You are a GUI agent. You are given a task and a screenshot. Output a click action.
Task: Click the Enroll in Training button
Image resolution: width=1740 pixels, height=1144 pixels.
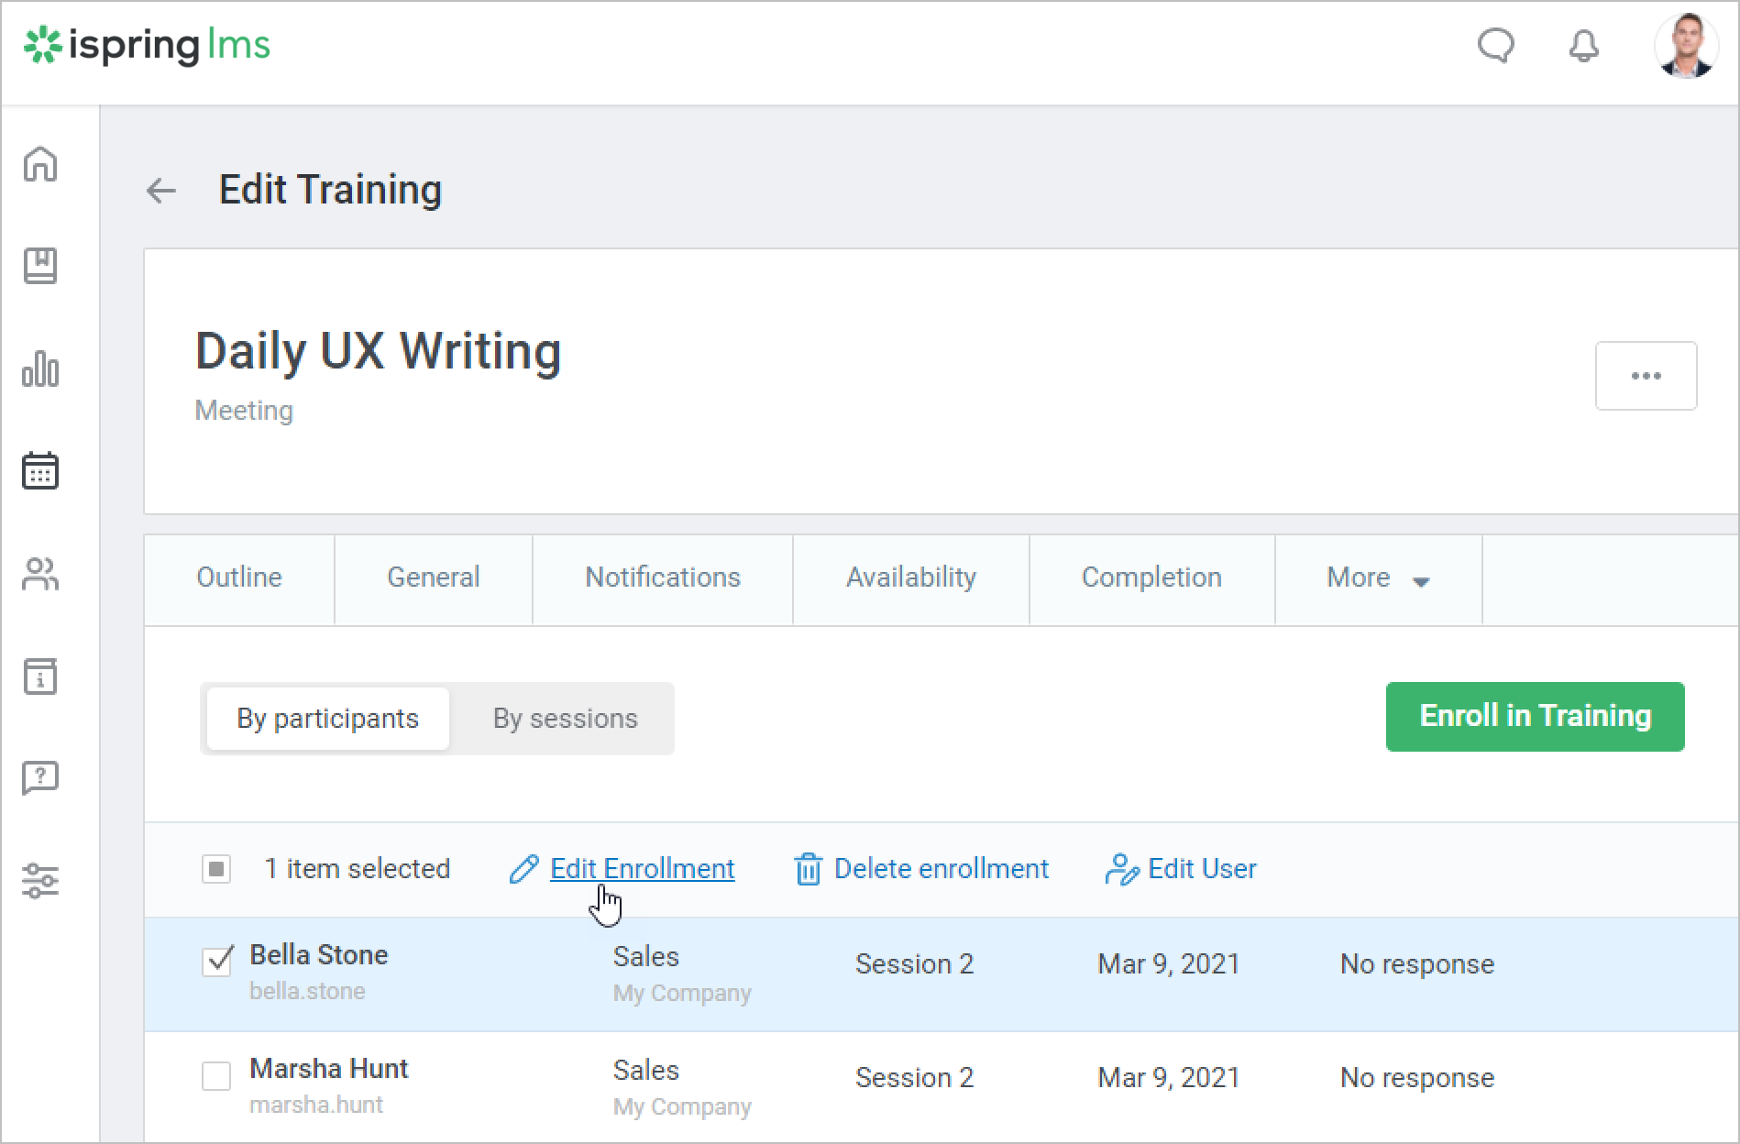coord(1535,717)
